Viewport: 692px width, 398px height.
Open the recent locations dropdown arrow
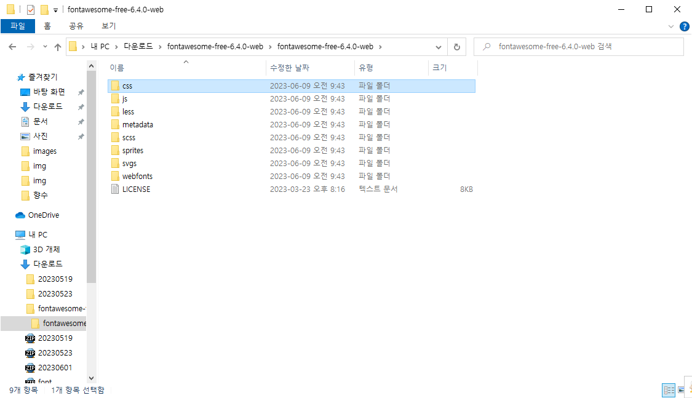(45, 47)
